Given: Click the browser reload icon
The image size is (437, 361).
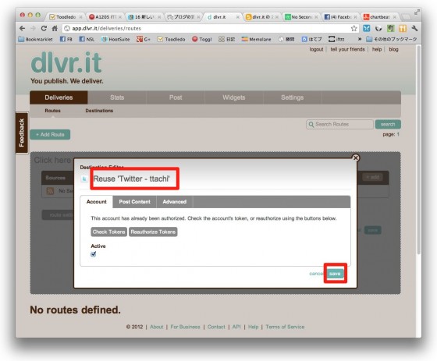Looking at the screenshot, I should (x=44, y=28).
